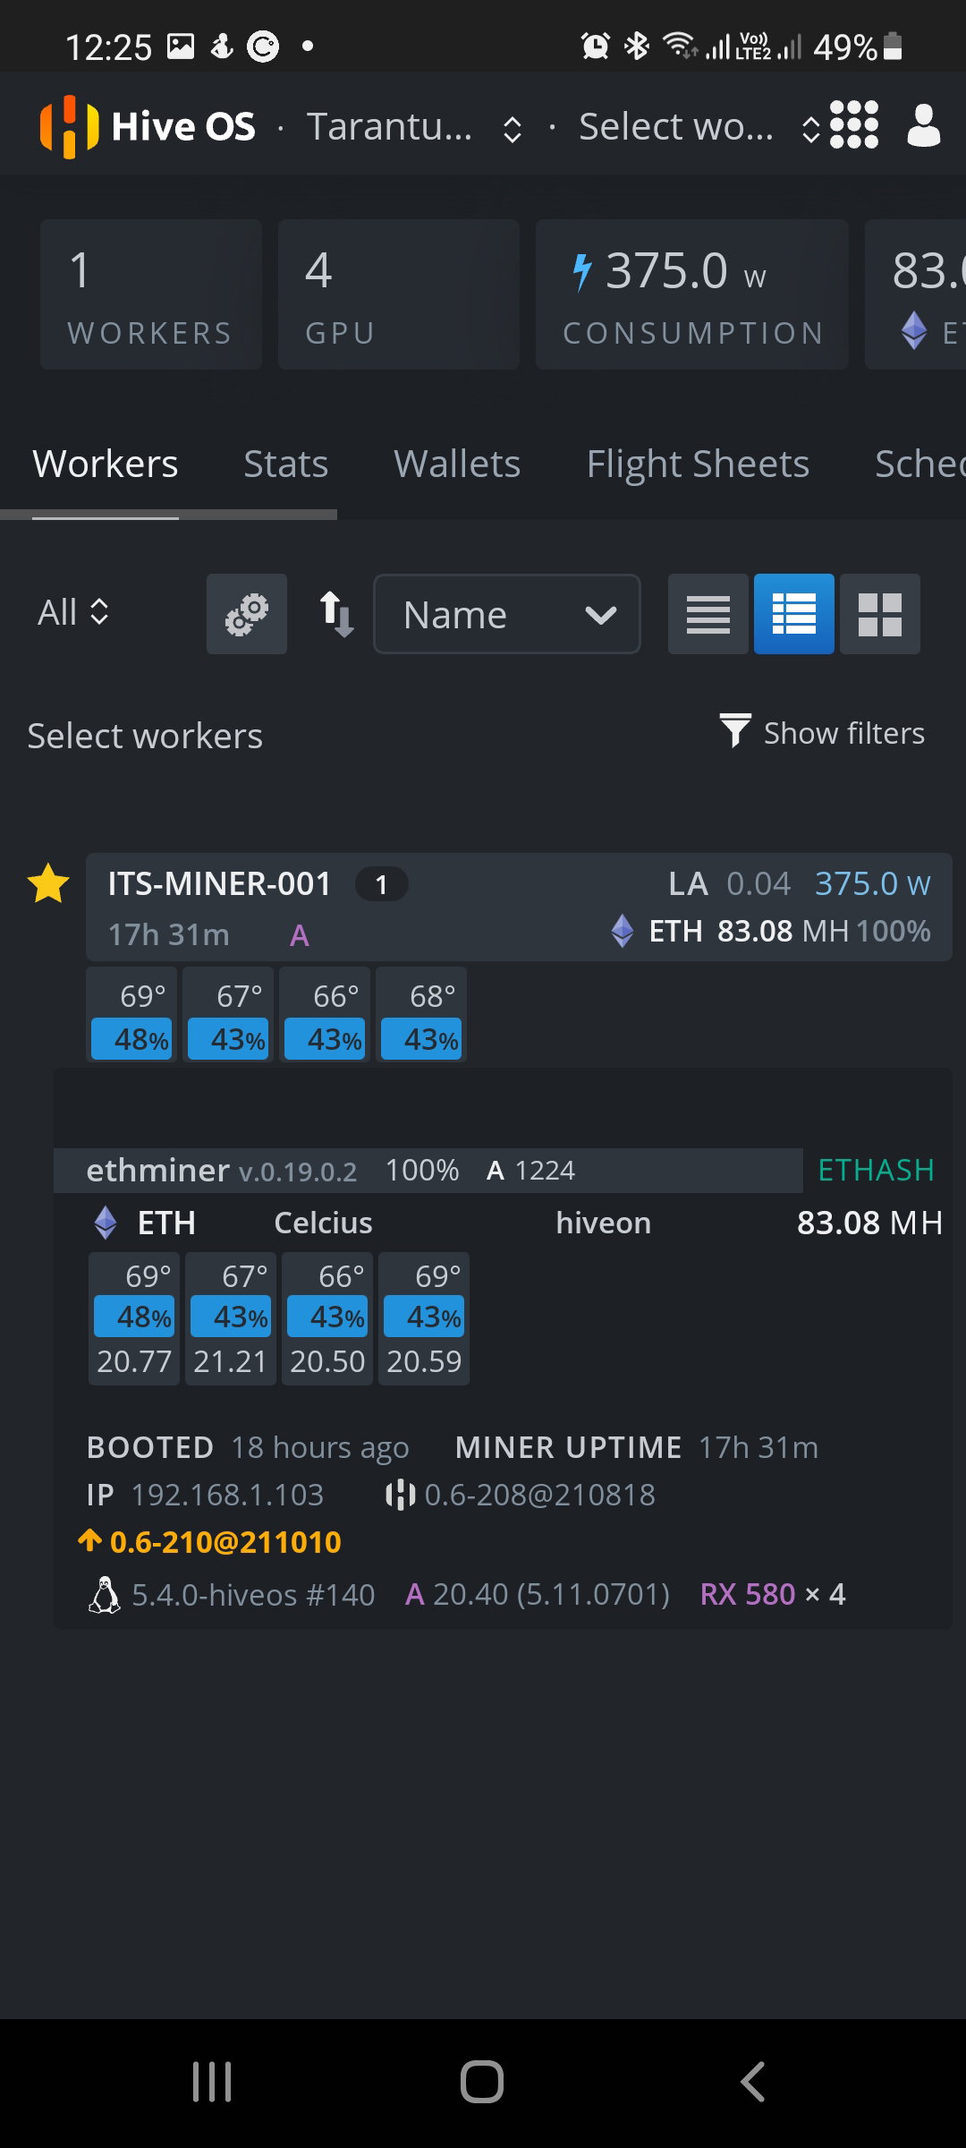Click the RX 580 × 4 GPU label
Screen dimensions: 966x2148
point(773,1594)
